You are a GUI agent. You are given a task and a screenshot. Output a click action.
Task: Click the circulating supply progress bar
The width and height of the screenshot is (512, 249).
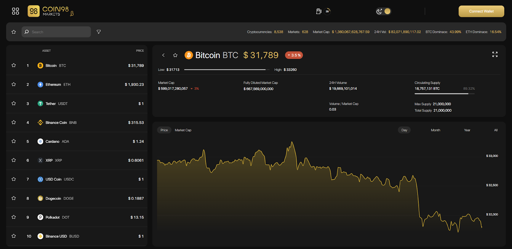pos(444,94)
